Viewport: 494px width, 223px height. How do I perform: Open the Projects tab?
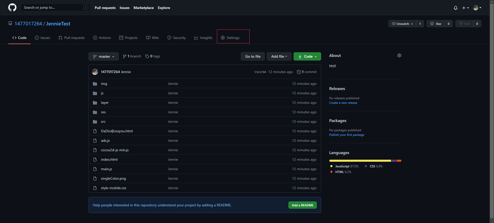click(128, 38)
